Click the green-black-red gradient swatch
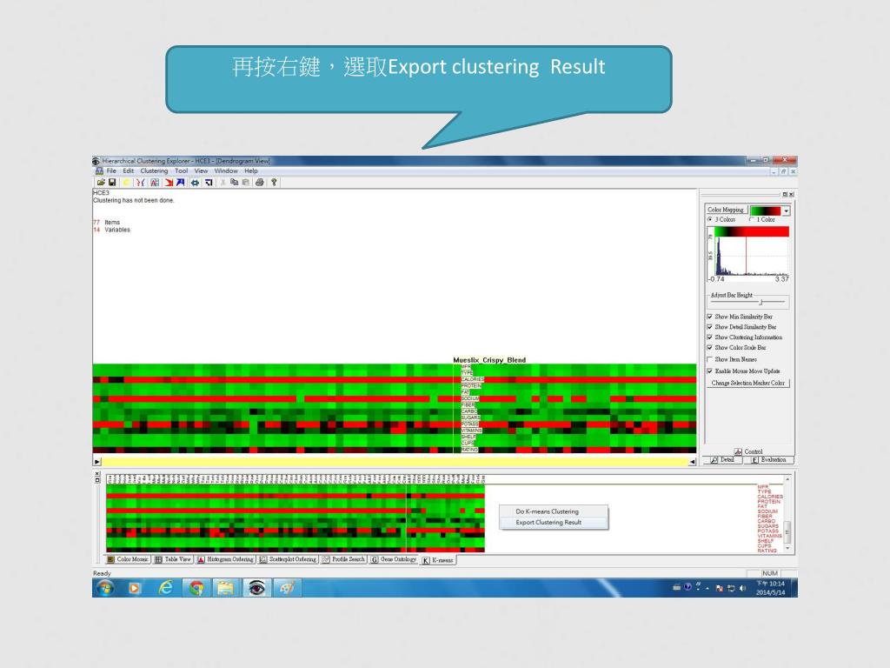The image size is (890, 668). (x=766, y=210)
